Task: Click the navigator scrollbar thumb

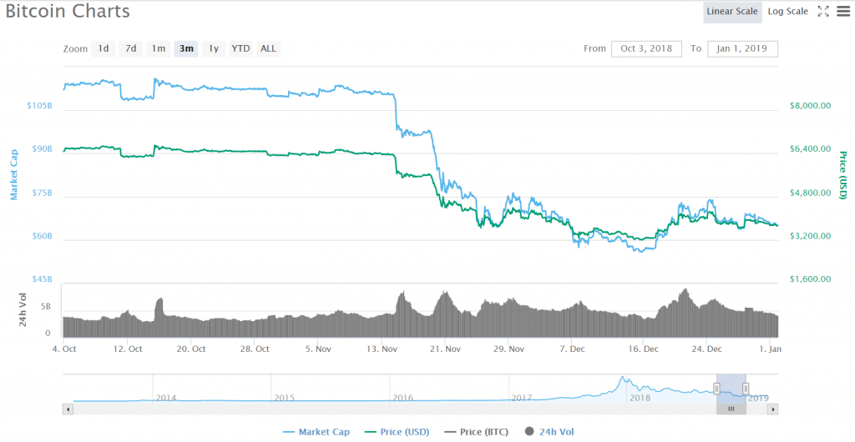Action: 731,409
